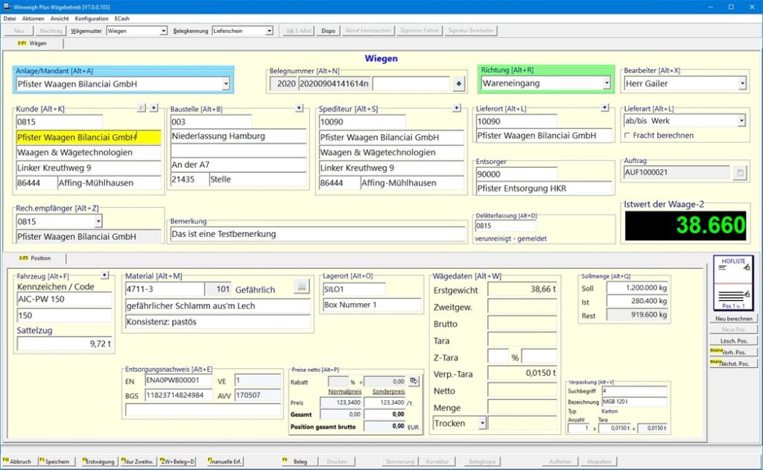Screen dimensions: 763x470
Task: Click the Neu berechnen button
Action: 733,319
